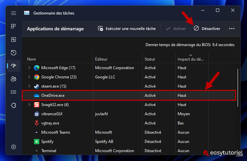Click the Google Chrome app icon
Viewport: 247px width, 161px height.
point(37,77)
